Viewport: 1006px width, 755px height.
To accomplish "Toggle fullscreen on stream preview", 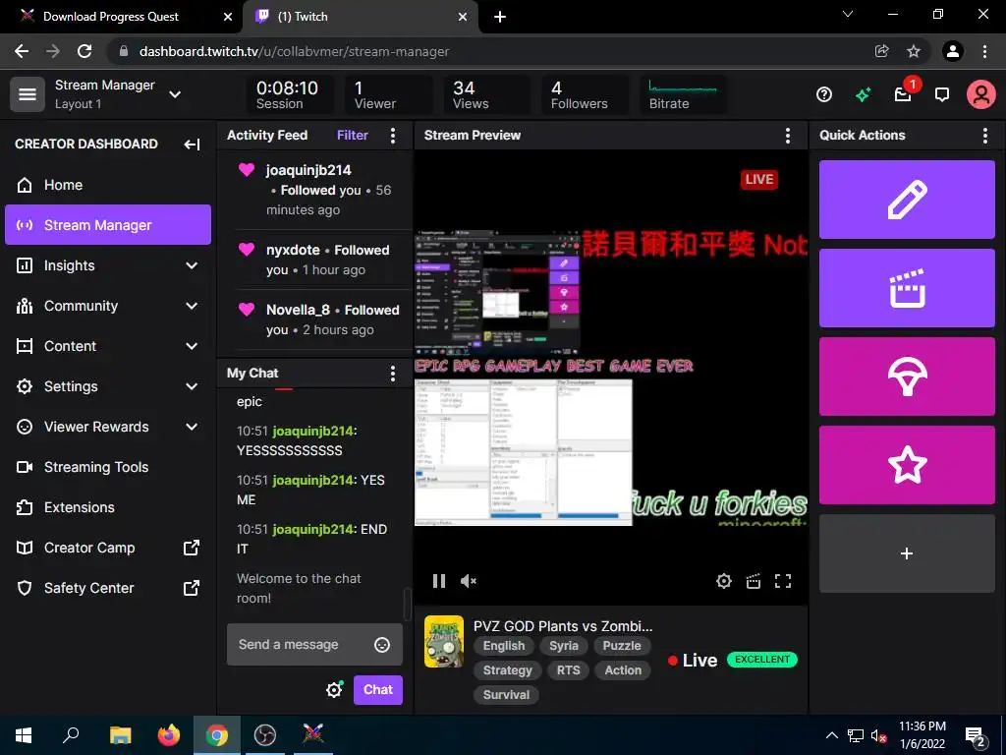I will (x=783, y=581).
